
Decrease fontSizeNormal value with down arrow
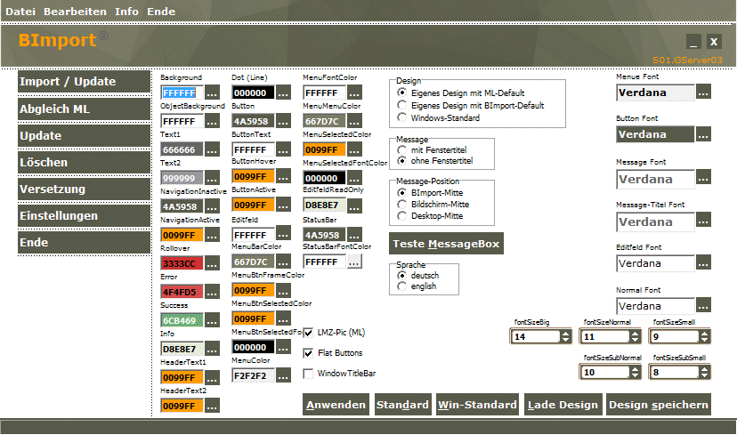(x=635, y=340)
